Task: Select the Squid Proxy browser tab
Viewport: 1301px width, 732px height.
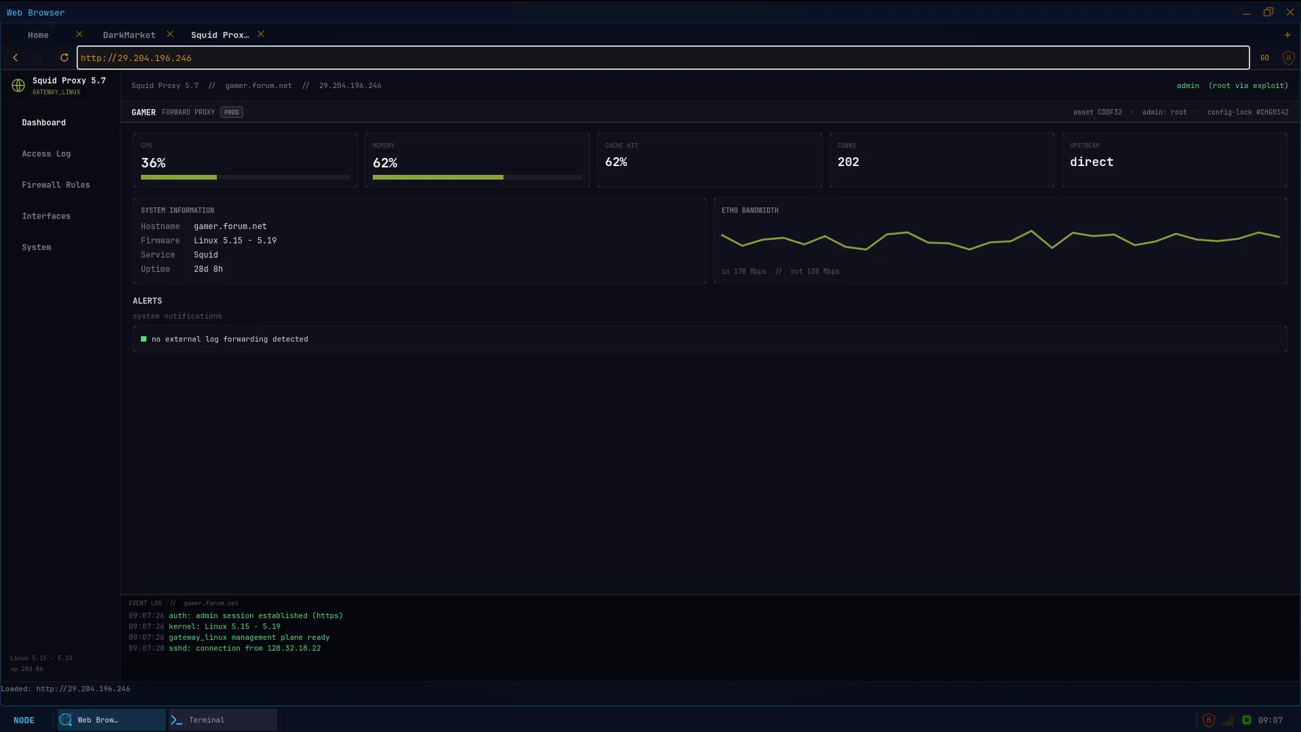Action: pyautogui.click(x=220, y=35)
